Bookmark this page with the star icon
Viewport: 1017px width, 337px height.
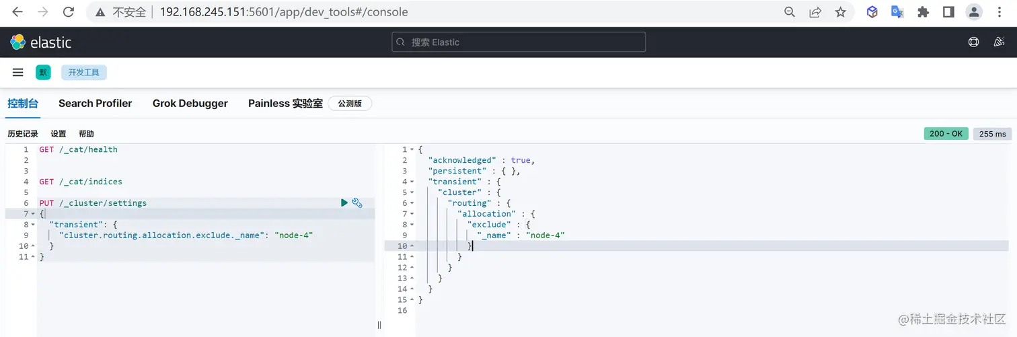840,12
